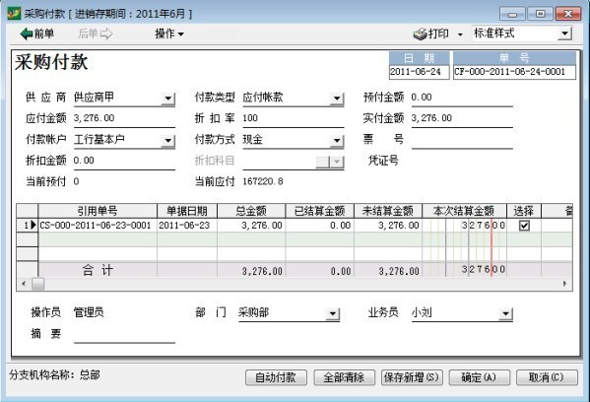590x402 pixels.
Task: Click the printer icon 打印
Action: [x=430, y=33]
